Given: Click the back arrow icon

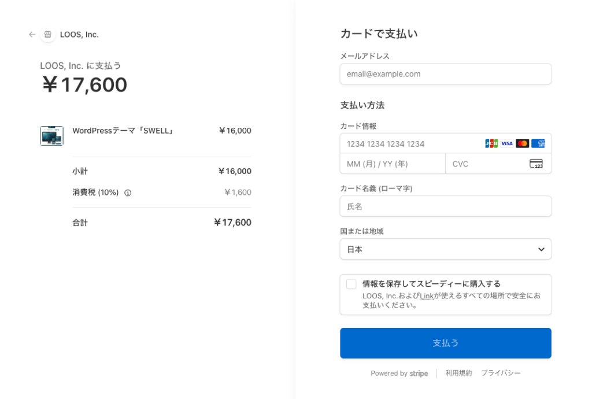Looking at the screenshot, I should (32, 35).
